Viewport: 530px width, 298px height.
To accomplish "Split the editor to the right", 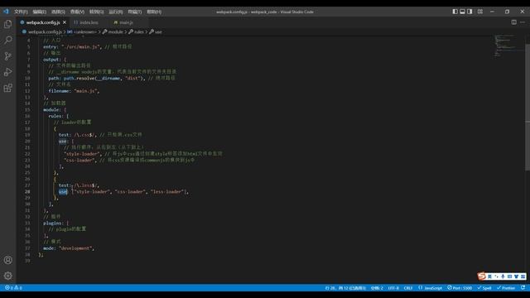I will [513, 22].
